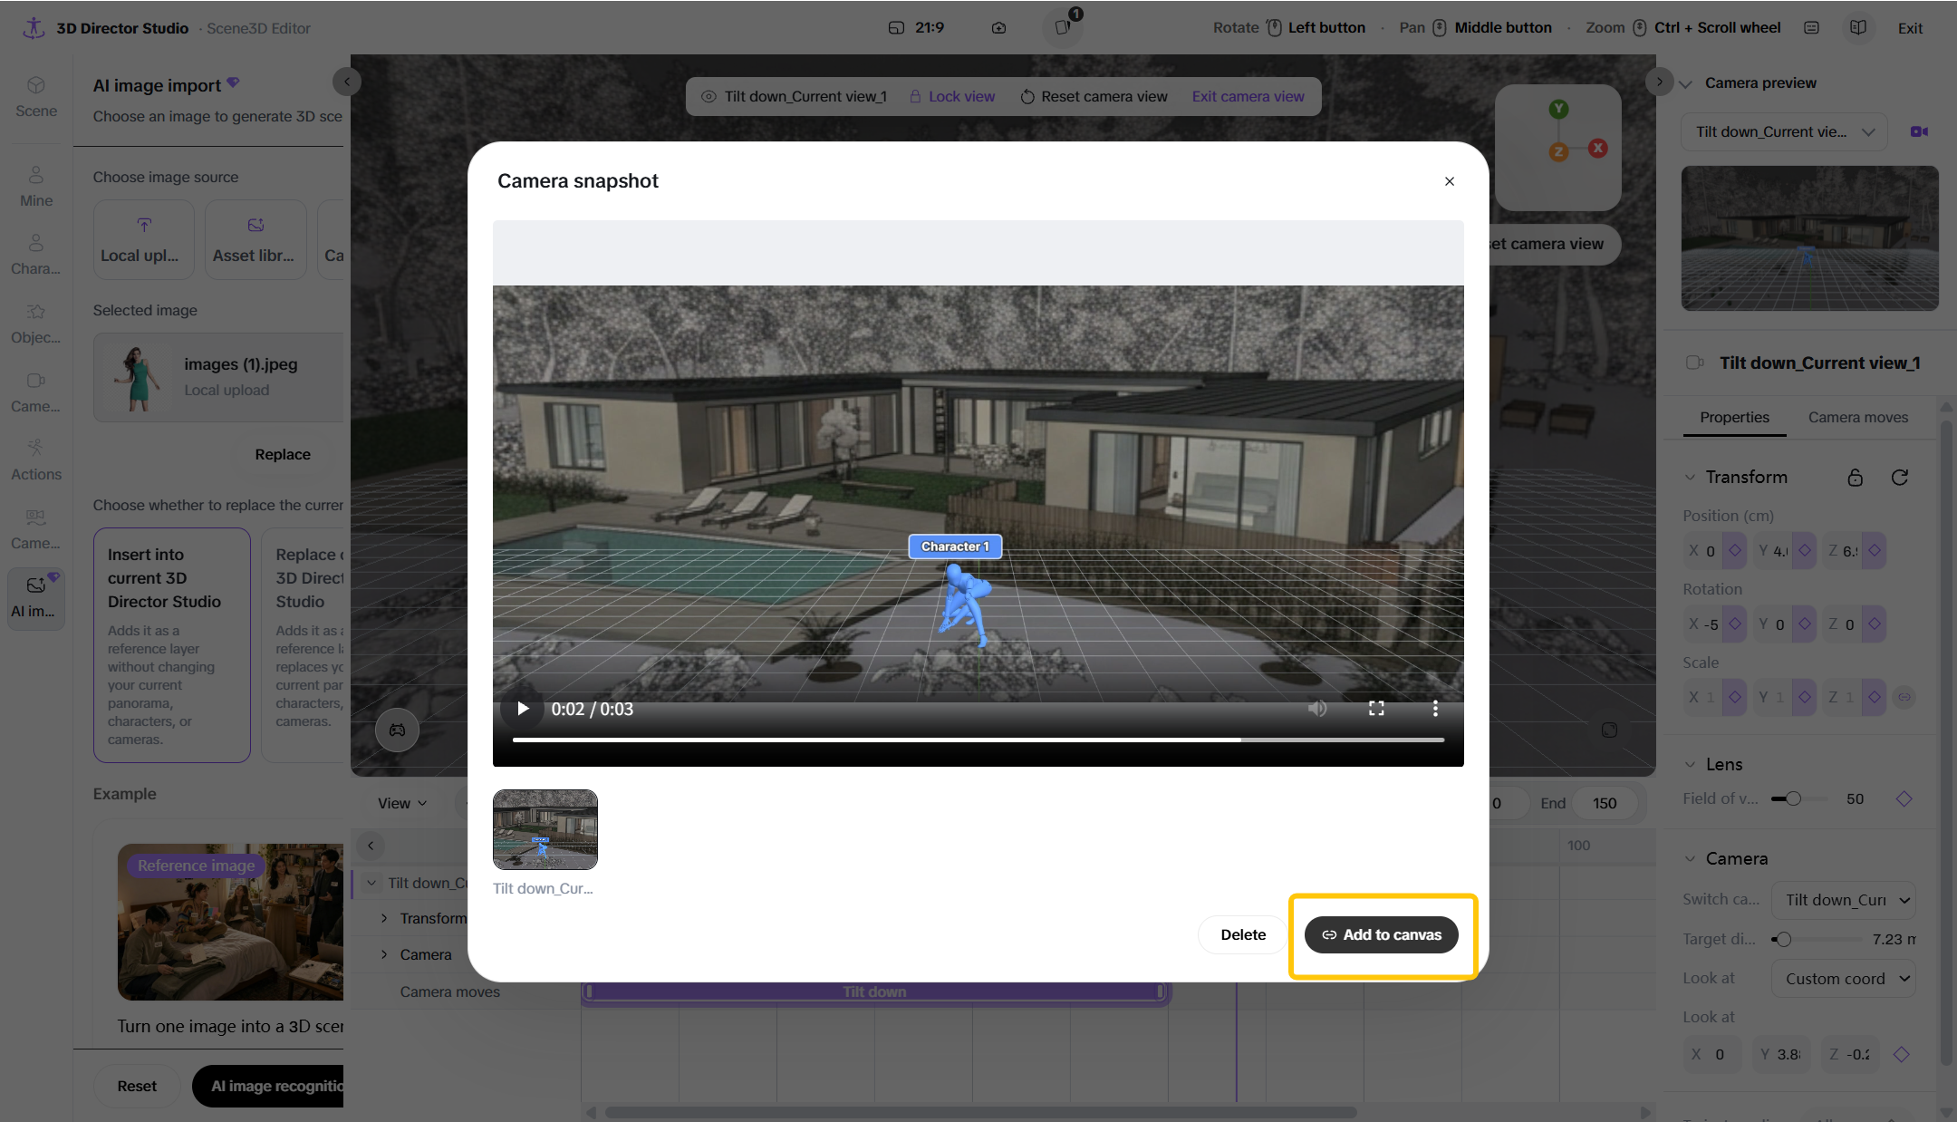Screen dimensions: 1957x1122
Task: Expand the Camera timeline row
Action: coord(384,954)
